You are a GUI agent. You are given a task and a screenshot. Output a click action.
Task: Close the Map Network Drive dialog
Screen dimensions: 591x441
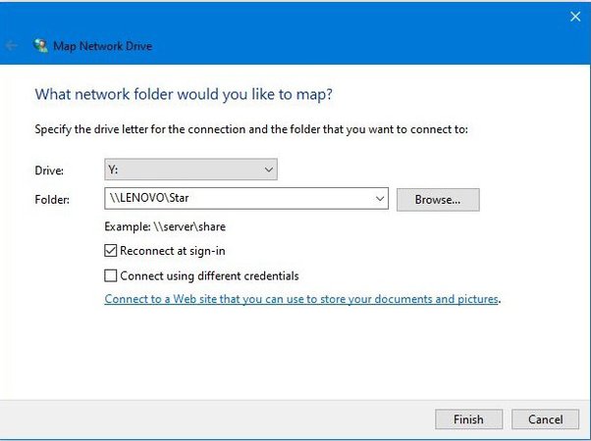coord(575,16)
